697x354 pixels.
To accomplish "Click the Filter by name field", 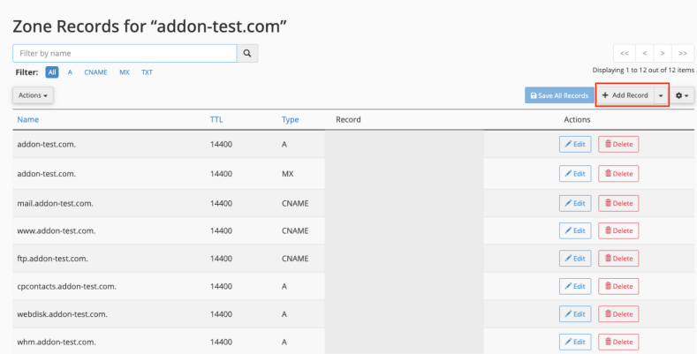I will (125, 54).
